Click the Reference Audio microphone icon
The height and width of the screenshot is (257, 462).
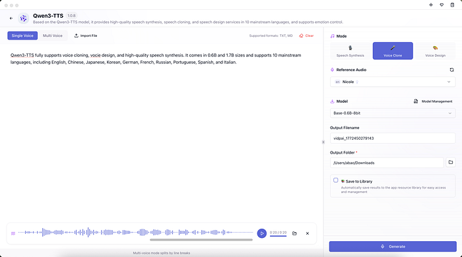[333, 70]
